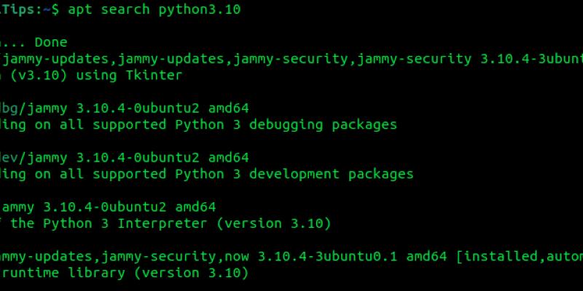Click the word 'development' in description
The height and width of the screenshot is (291, 583).
click(298, 174)
